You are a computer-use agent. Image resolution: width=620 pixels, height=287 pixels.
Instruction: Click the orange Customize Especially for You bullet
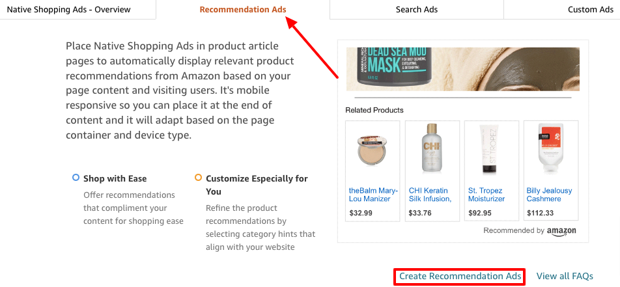point(198,178)
